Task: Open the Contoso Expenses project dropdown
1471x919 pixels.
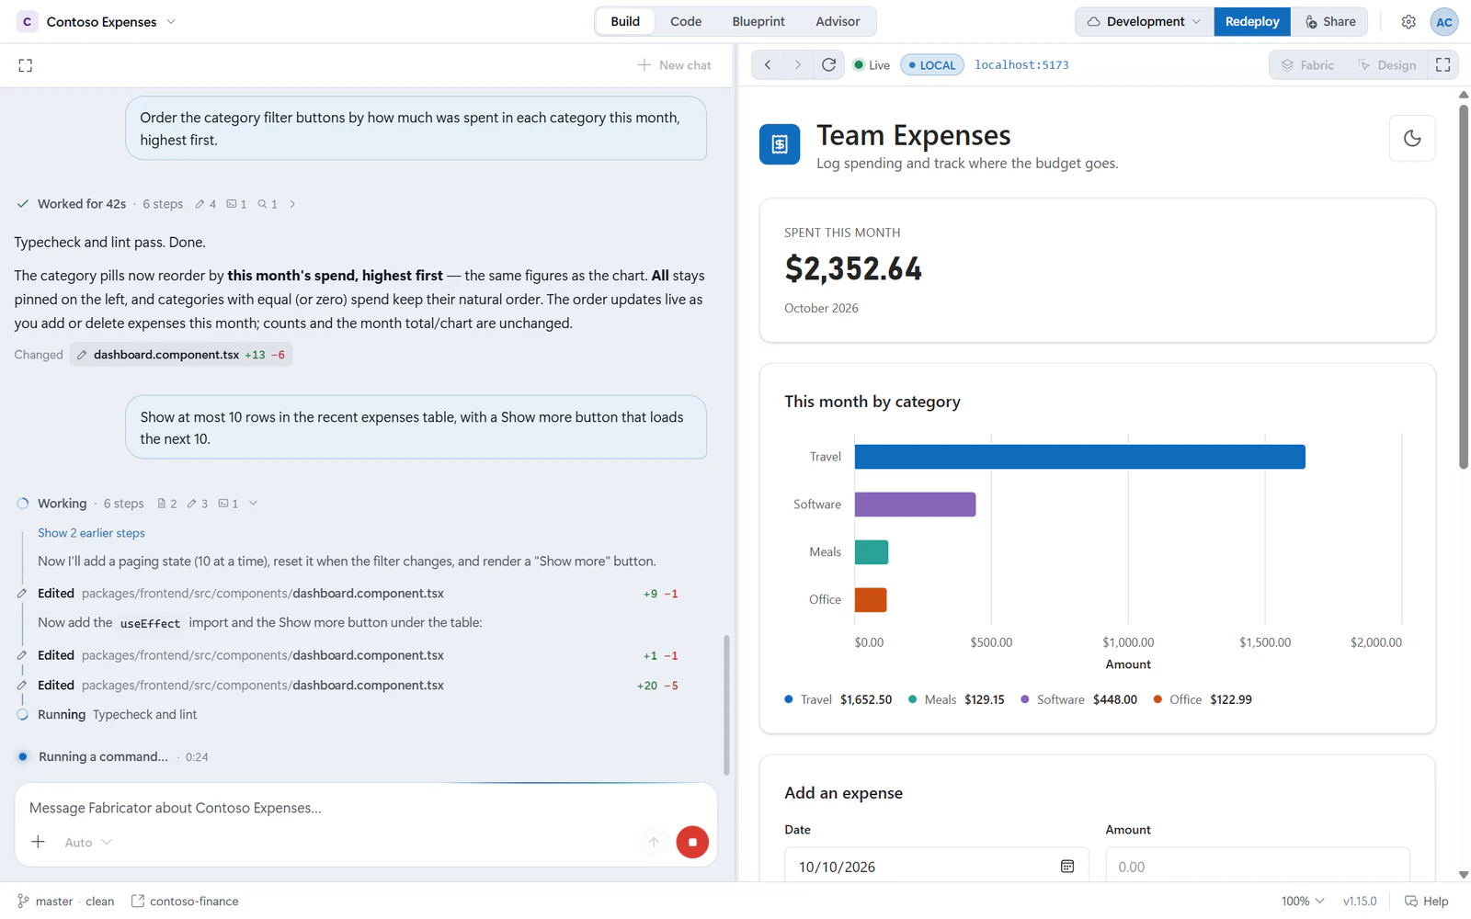Action: pyautogui.click(x=97, y=21)
